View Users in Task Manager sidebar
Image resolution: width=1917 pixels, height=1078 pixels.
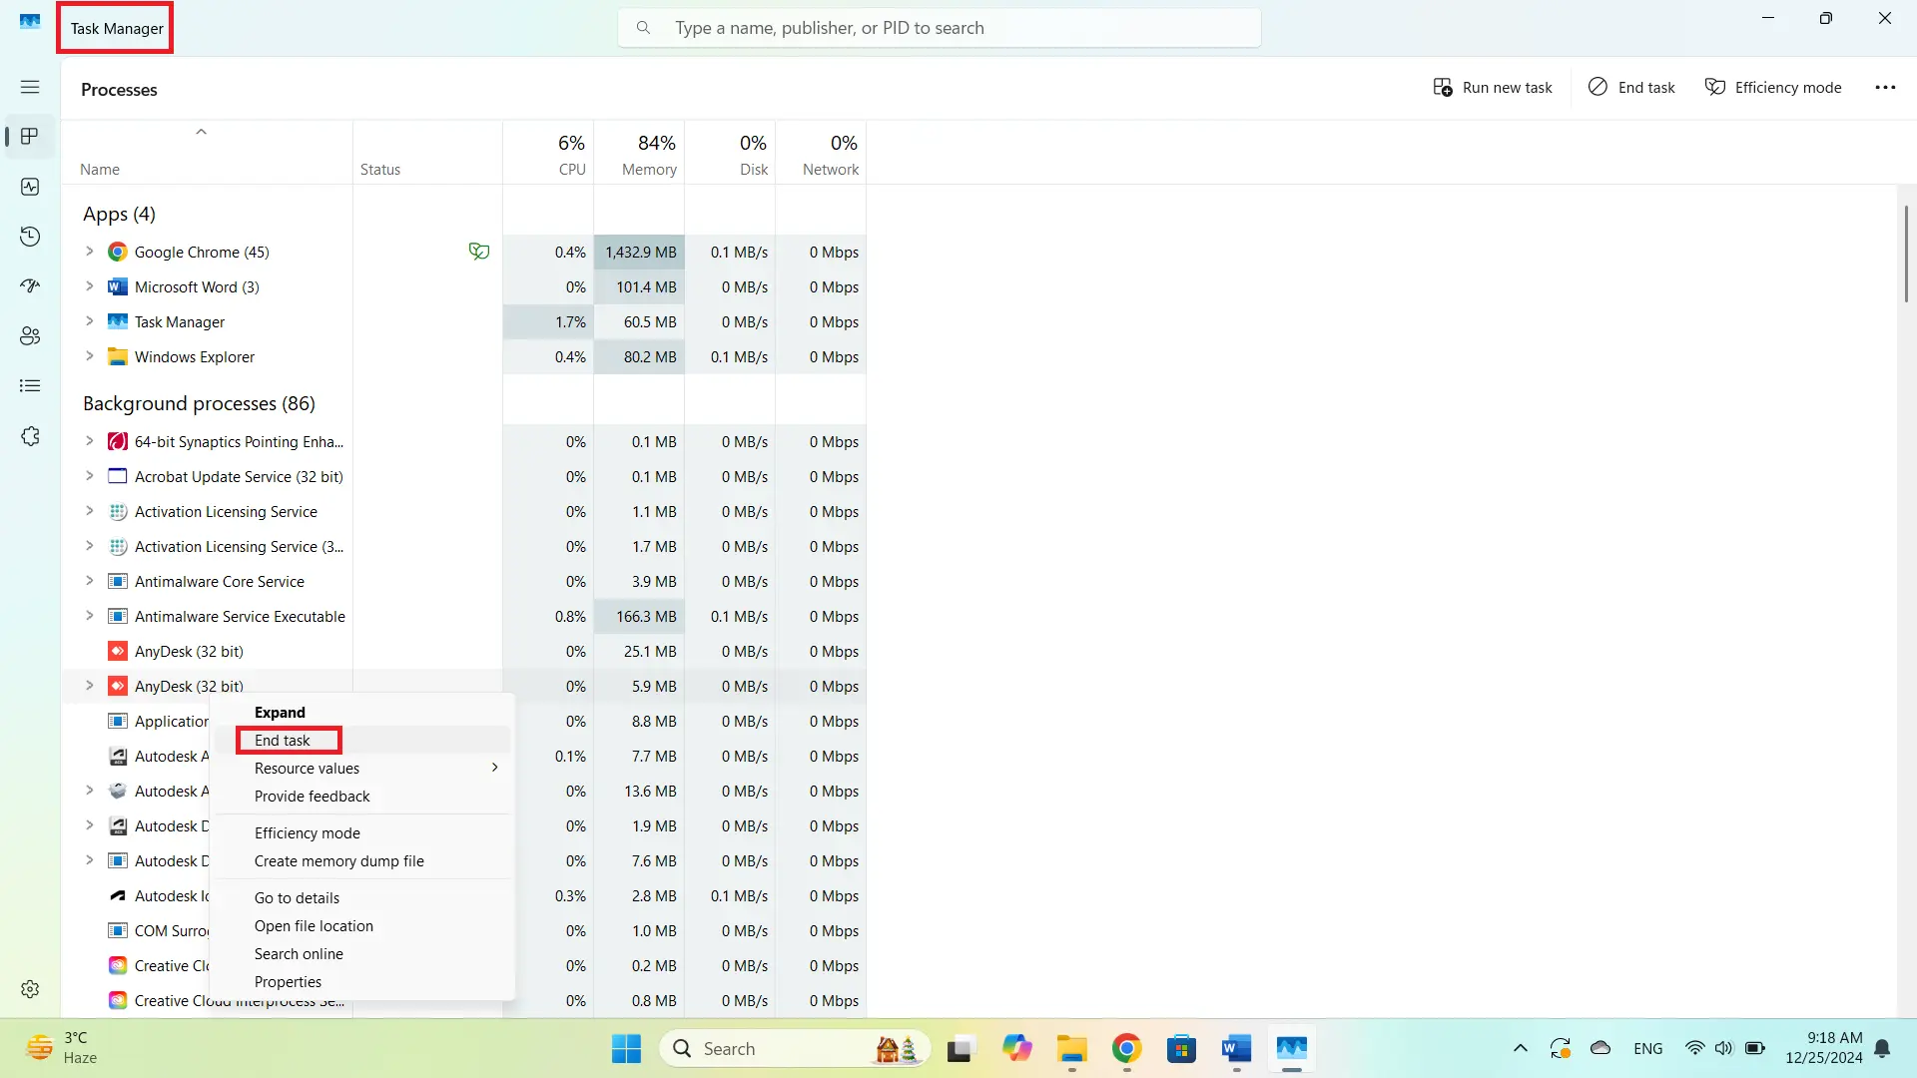pos(30,335)
